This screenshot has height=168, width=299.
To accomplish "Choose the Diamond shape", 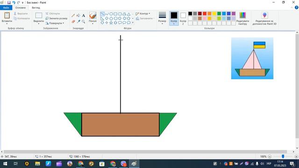I will [107, 19].
